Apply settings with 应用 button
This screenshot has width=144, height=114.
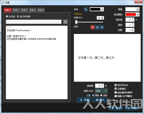point(116,108)
